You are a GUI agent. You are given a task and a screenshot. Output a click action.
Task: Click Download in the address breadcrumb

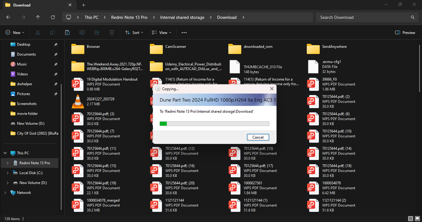tap(227, 17)
